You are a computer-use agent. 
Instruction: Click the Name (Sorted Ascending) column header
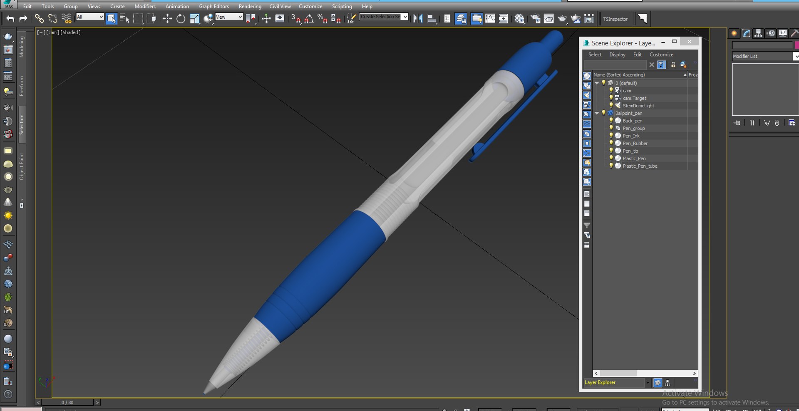click(x=640, y=75)
